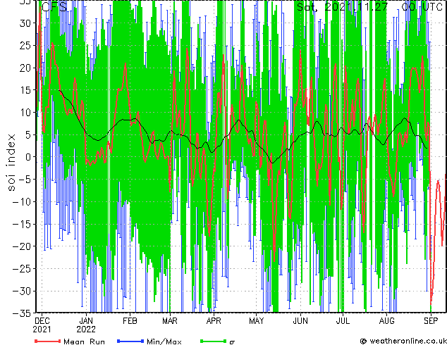
Task: Click the Min/Max legend label
Action: click(x=164, y=341)
